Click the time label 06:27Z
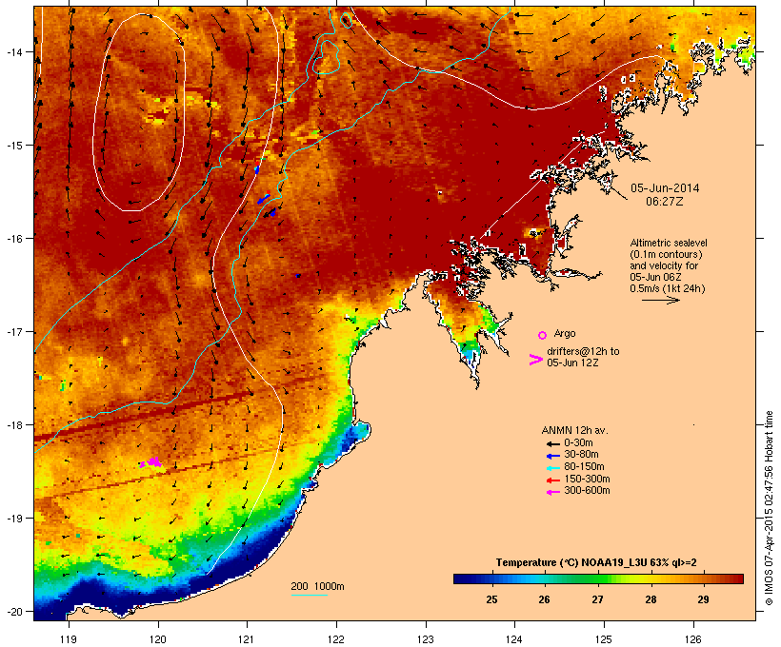 (665, 202)
